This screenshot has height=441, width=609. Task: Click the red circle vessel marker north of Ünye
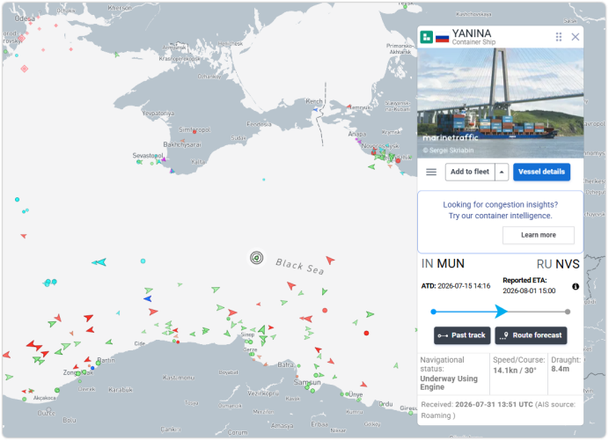tap(366, 334)
